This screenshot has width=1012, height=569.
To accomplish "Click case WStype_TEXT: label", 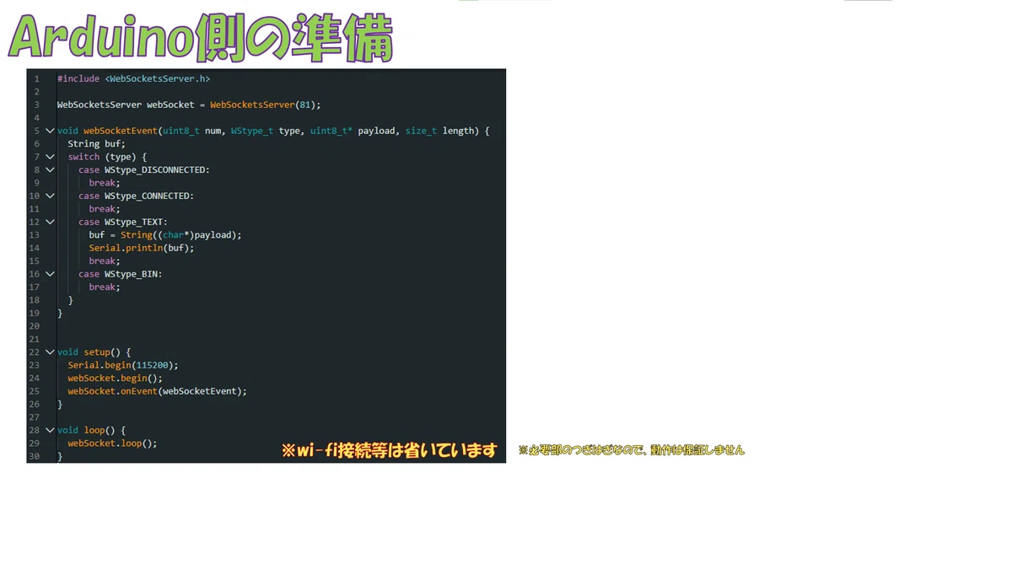I will tap(123, 222).
